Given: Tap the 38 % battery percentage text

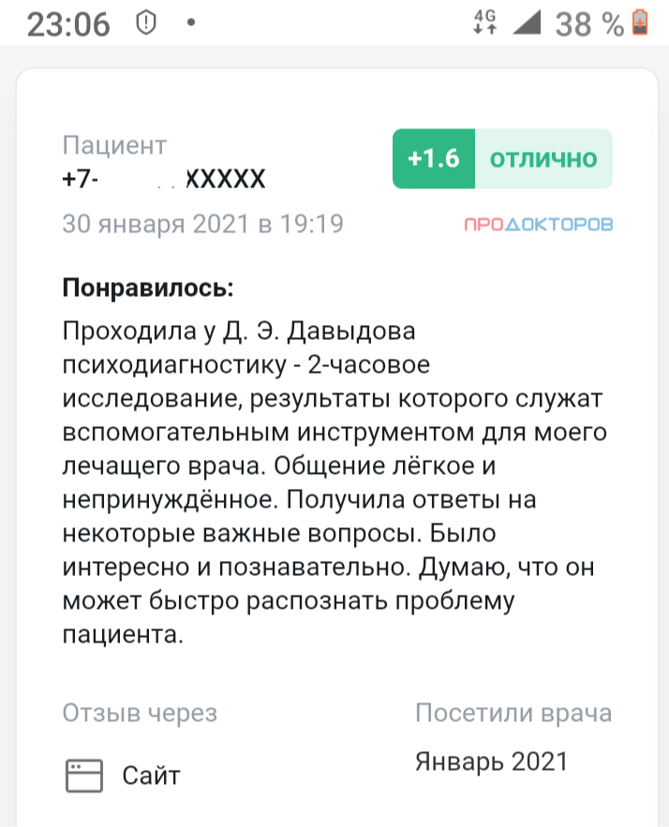Looking at the screenshot, I should 589,24.
